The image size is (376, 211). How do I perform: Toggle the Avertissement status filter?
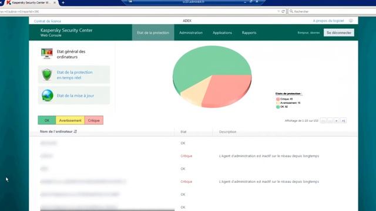[x=70, y=120]
